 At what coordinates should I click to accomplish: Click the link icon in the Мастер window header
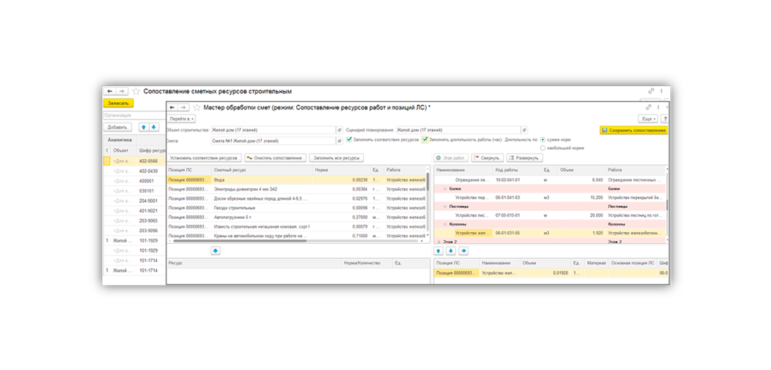(648, 107)
